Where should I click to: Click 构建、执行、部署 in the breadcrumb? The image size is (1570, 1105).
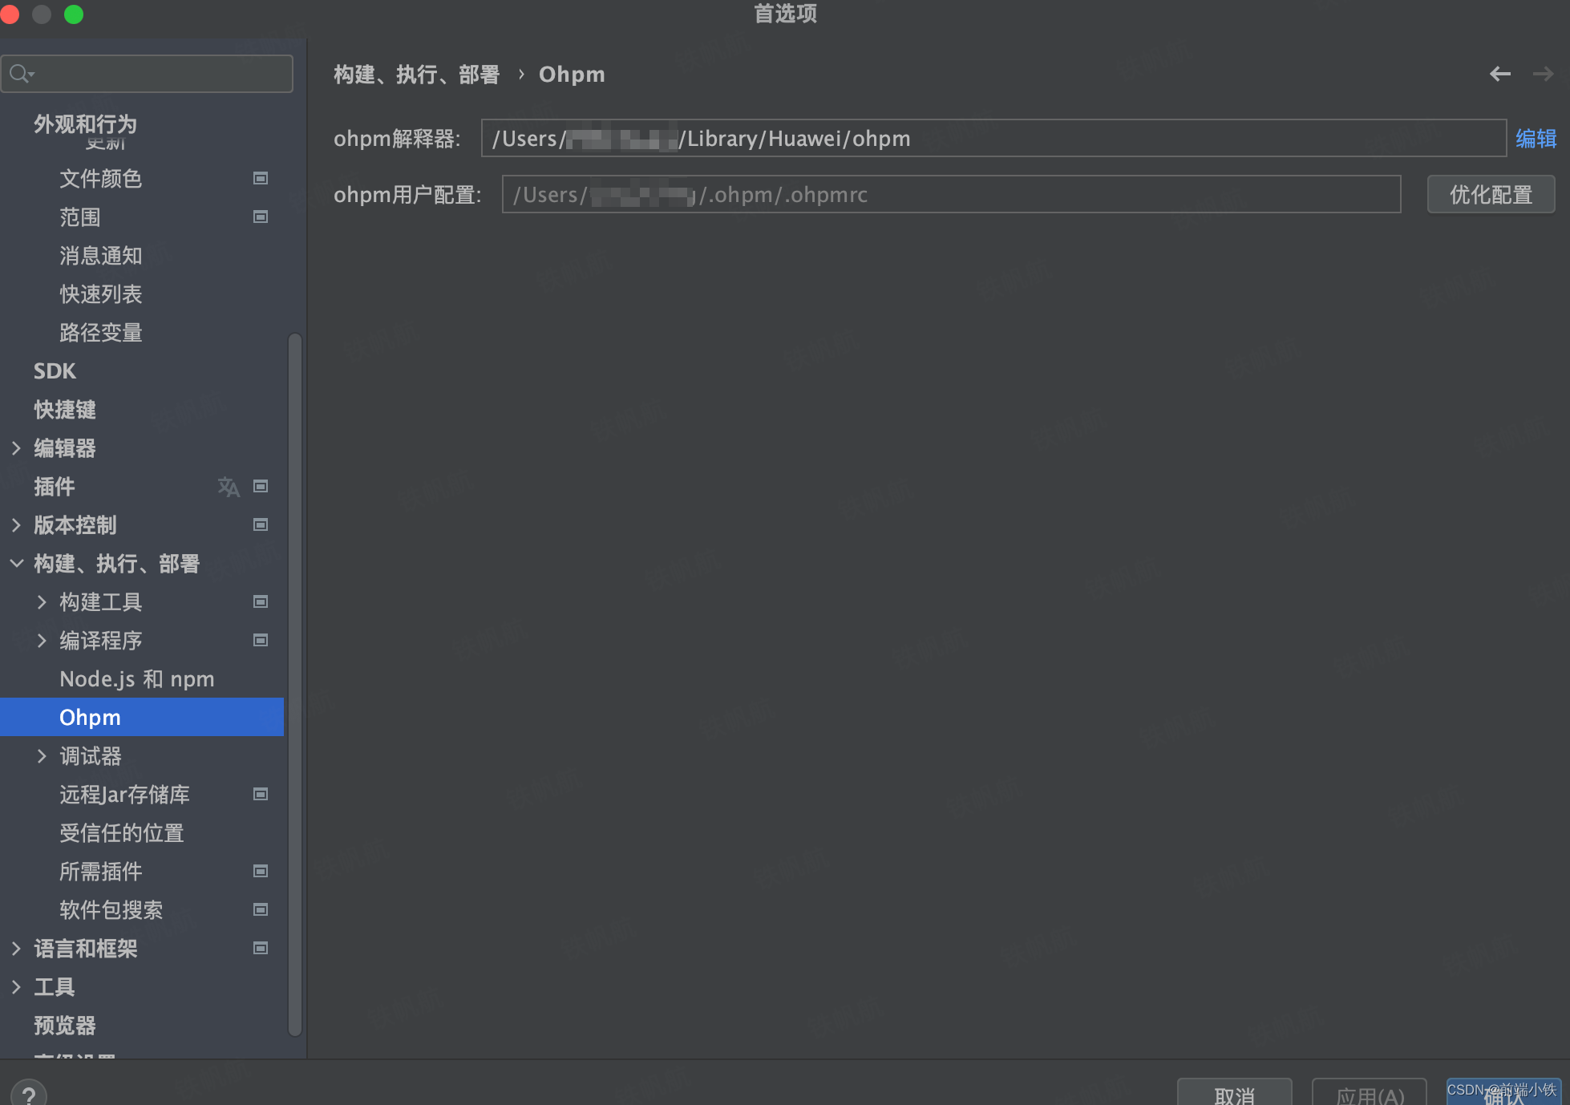click(x=416, y=74)
